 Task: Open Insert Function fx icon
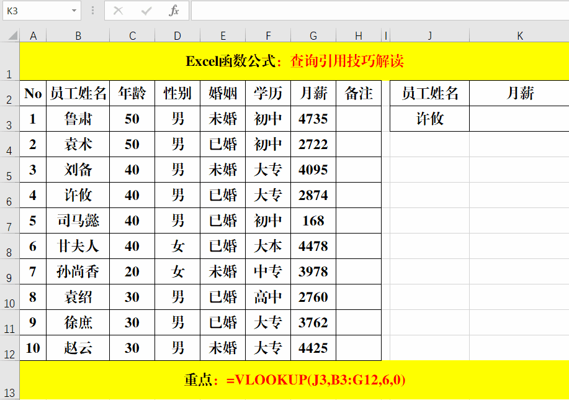click(x=174, y=11)
